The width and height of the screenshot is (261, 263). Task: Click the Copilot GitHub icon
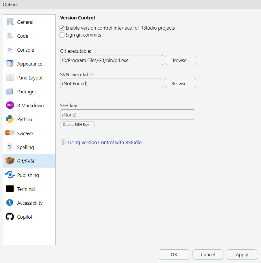point(10,217)
